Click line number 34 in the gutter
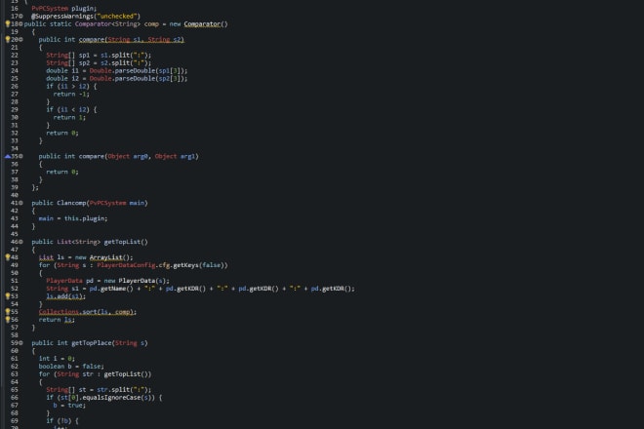The image size is (644, 429). [15, 148]
